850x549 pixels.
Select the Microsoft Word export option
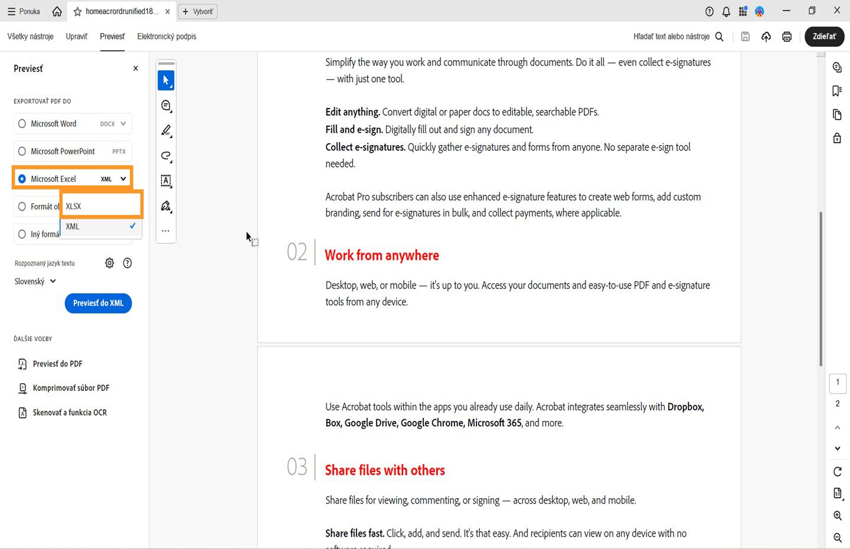[22, 123]
